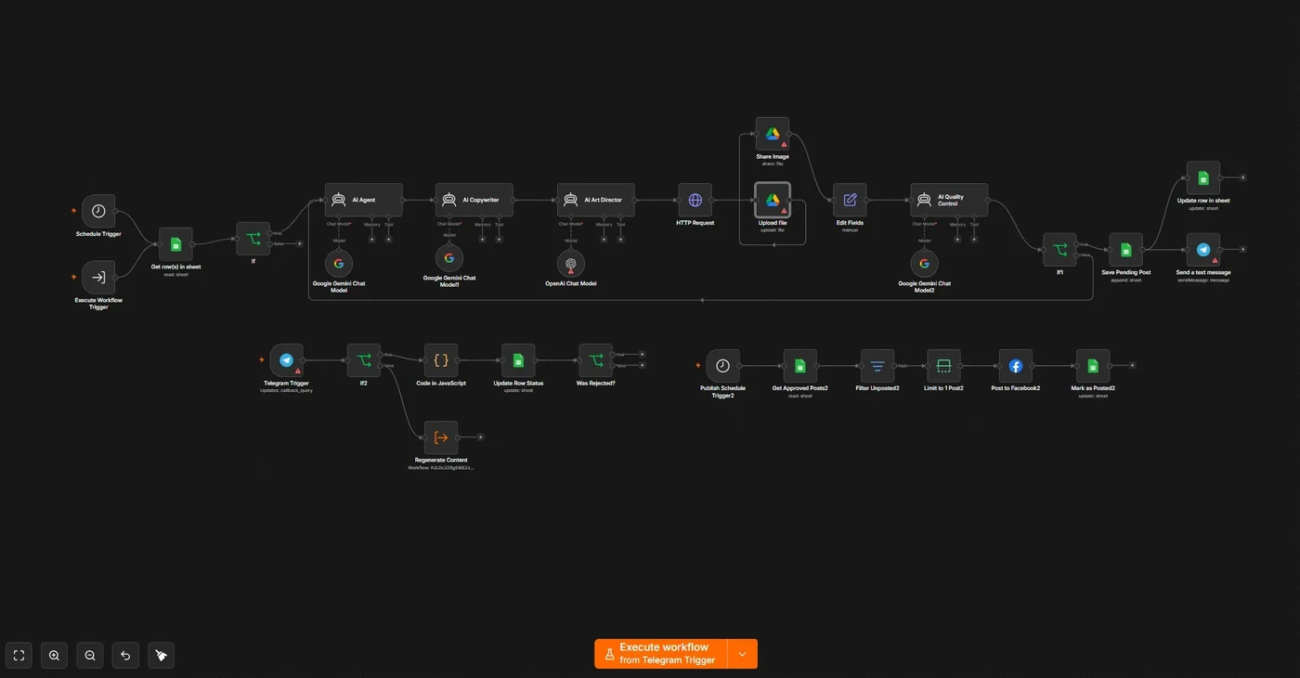Add node after Regenerate Content output

click(480, 437)
